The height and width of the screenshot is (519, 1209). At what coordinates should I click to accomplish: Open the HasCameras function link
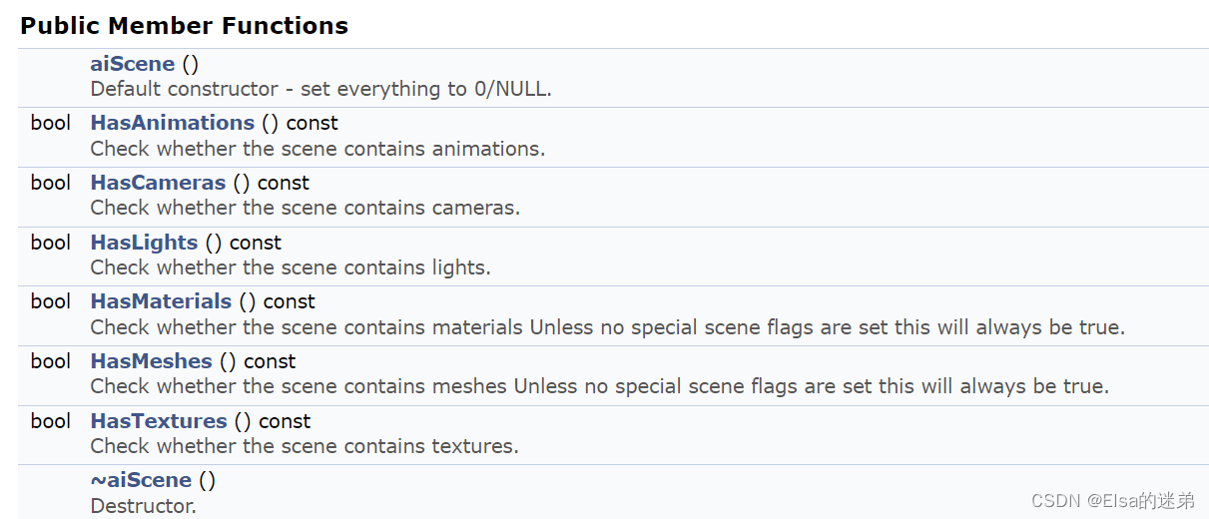[x=158, y=183]
